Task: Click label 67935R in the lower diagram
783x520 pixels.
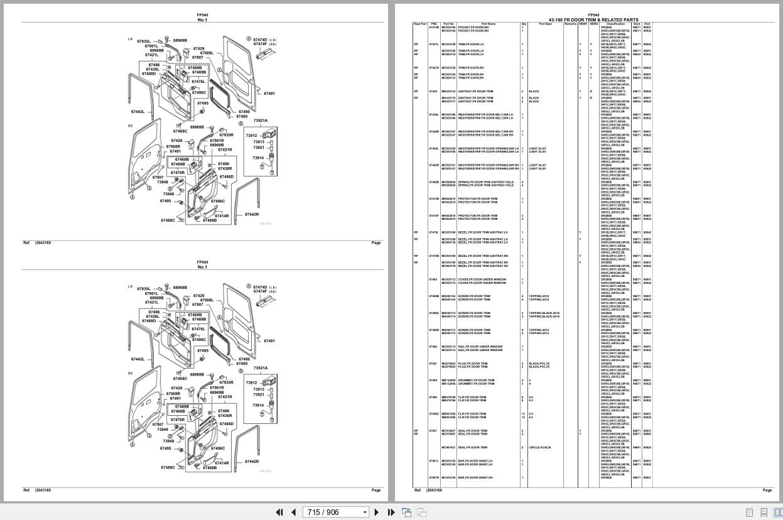Action: click(x=226, y=382)
